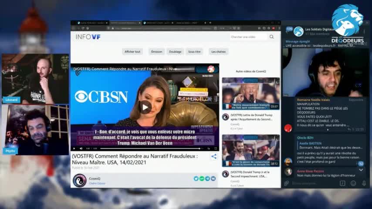Focus the 'Chercher une vidéo' search field
The width and height of the screenshot is (372, 209).
(248, 37)
